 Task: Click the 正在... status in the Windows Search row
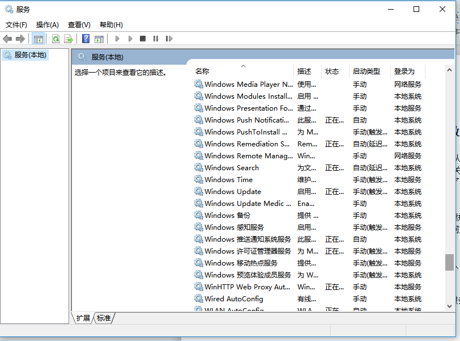tap(334, 168)
